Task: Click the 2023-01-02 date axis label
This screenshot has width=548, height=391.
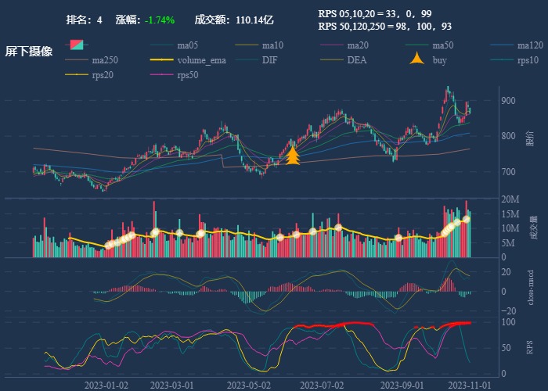Action: 106,386
